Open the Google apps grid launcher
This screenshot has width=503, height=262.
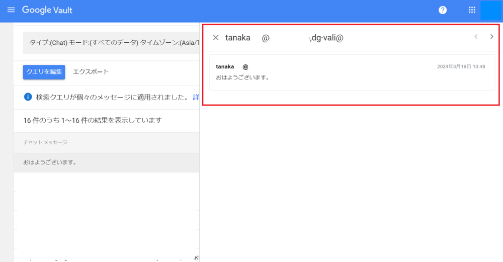tap(472, 10)
